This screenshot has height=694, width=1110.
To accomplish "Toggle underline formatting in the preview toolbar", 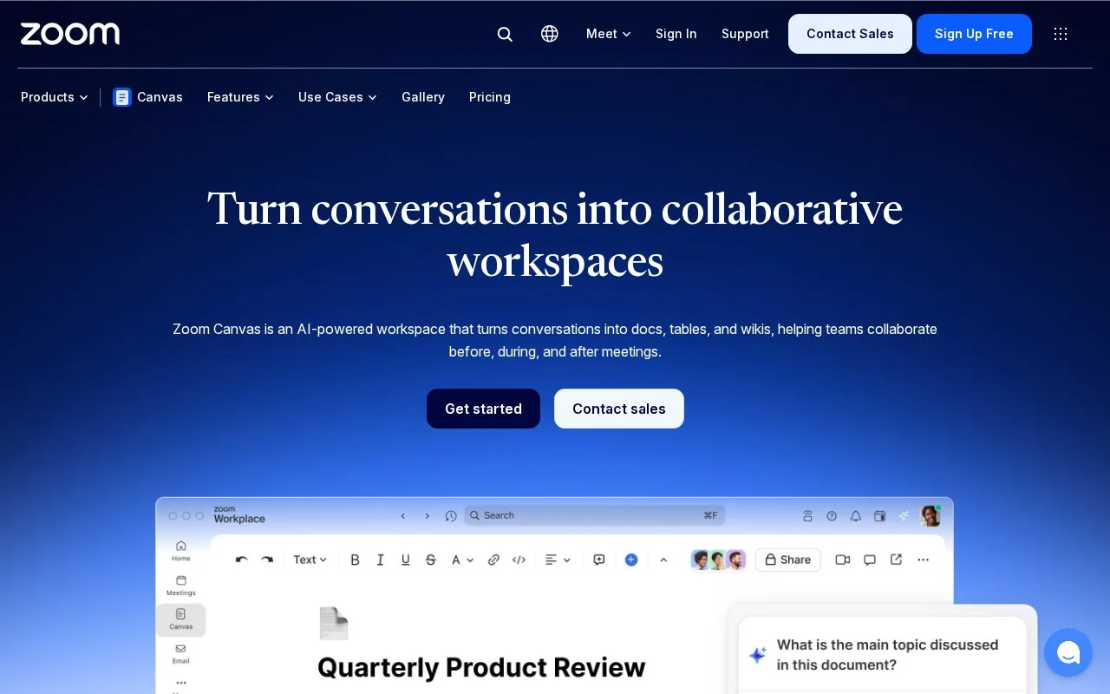I will point(405,560).
